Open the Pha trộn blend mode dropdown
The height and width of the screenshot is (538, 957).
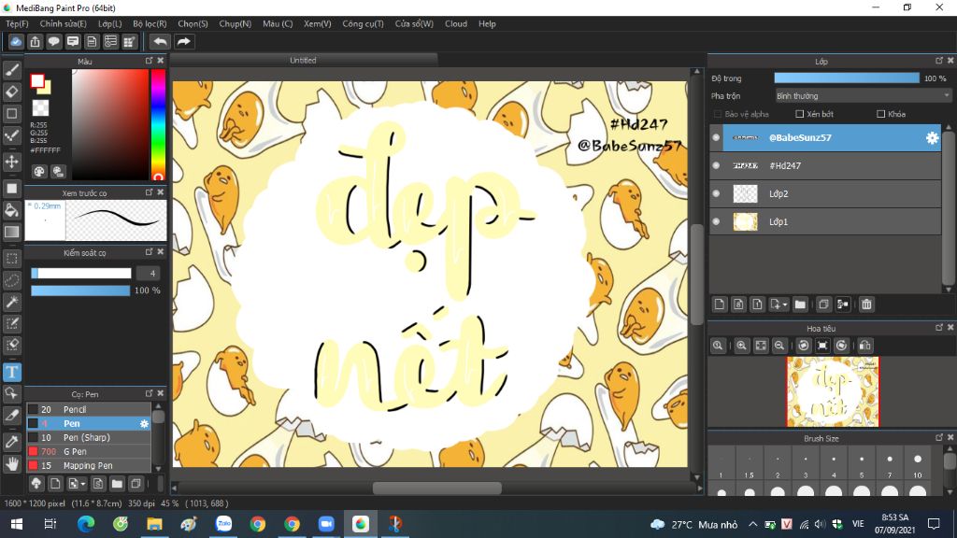[x=863, y=96]
